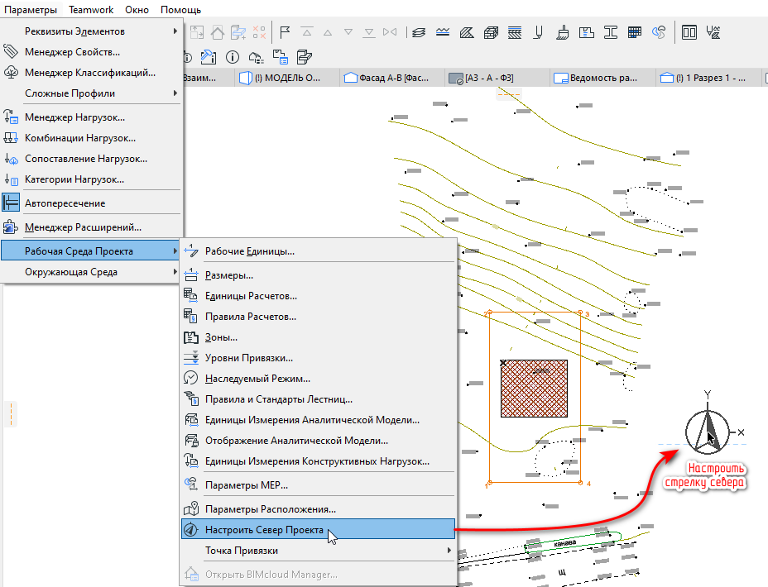Image resolution: width=768 pixels, height=587 pixels.
Task: Open the Параметры menu
Action: coord(31,10)
